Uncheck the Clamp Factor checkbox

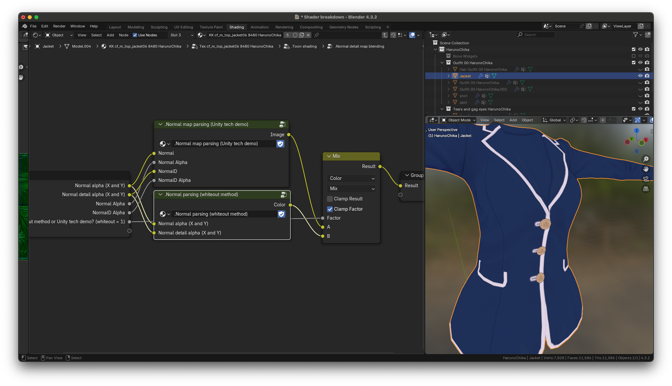tap(330, 209)
